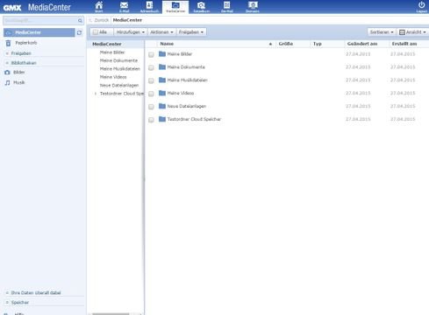Check the box for Meine Dokumente

(151, 67)
